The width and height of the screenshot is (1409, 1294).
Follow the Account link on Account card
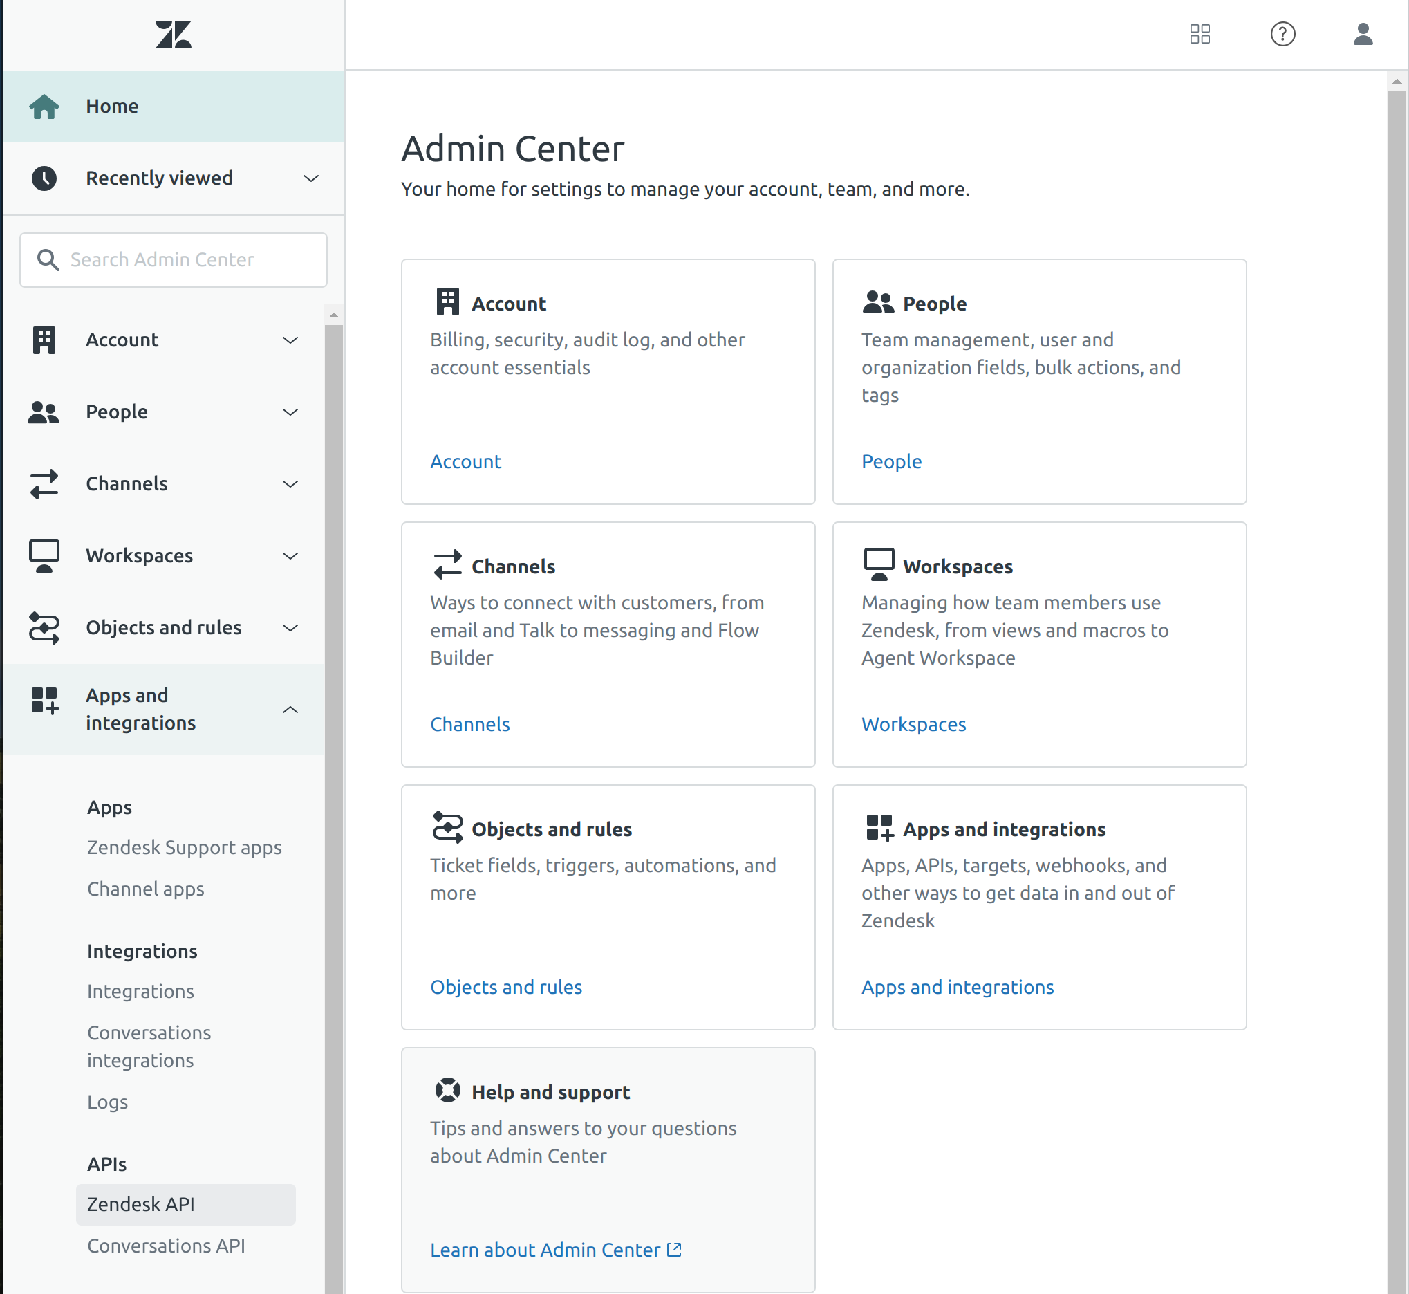465,461
